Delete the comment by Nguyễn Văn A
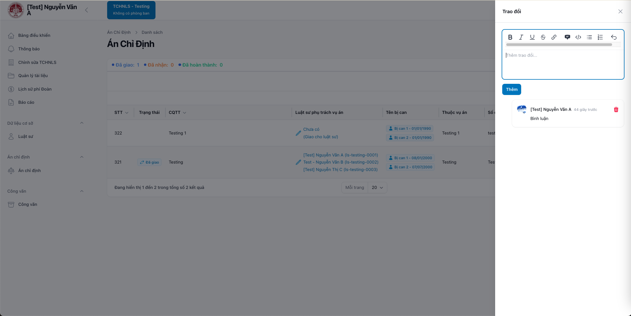 click(x=616, y=110)
